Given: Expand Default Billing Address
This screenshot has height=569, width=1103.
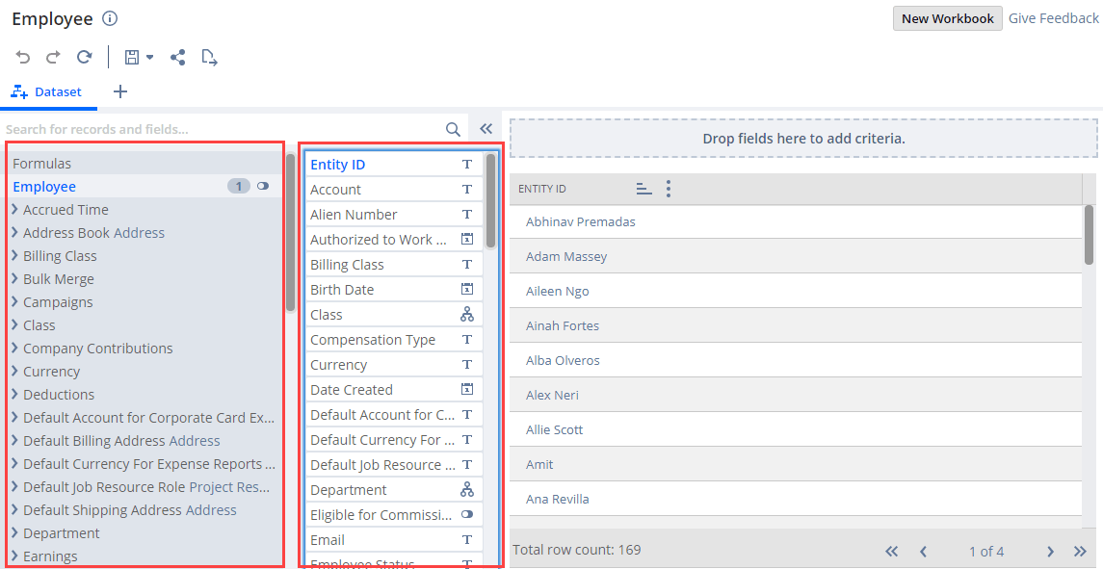Looking at the screenshot, I should pos(15,441).
